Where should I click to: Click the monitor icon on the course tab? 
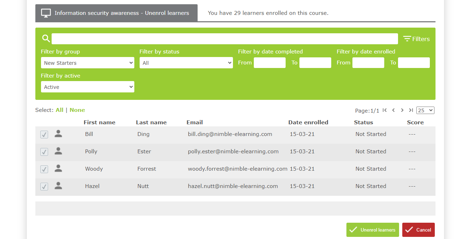pyautogui.click(x=45, y=12)
